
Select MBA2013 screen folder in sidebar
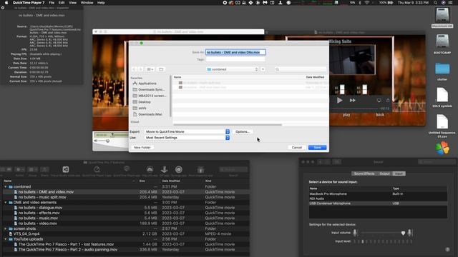pos(149,96)
